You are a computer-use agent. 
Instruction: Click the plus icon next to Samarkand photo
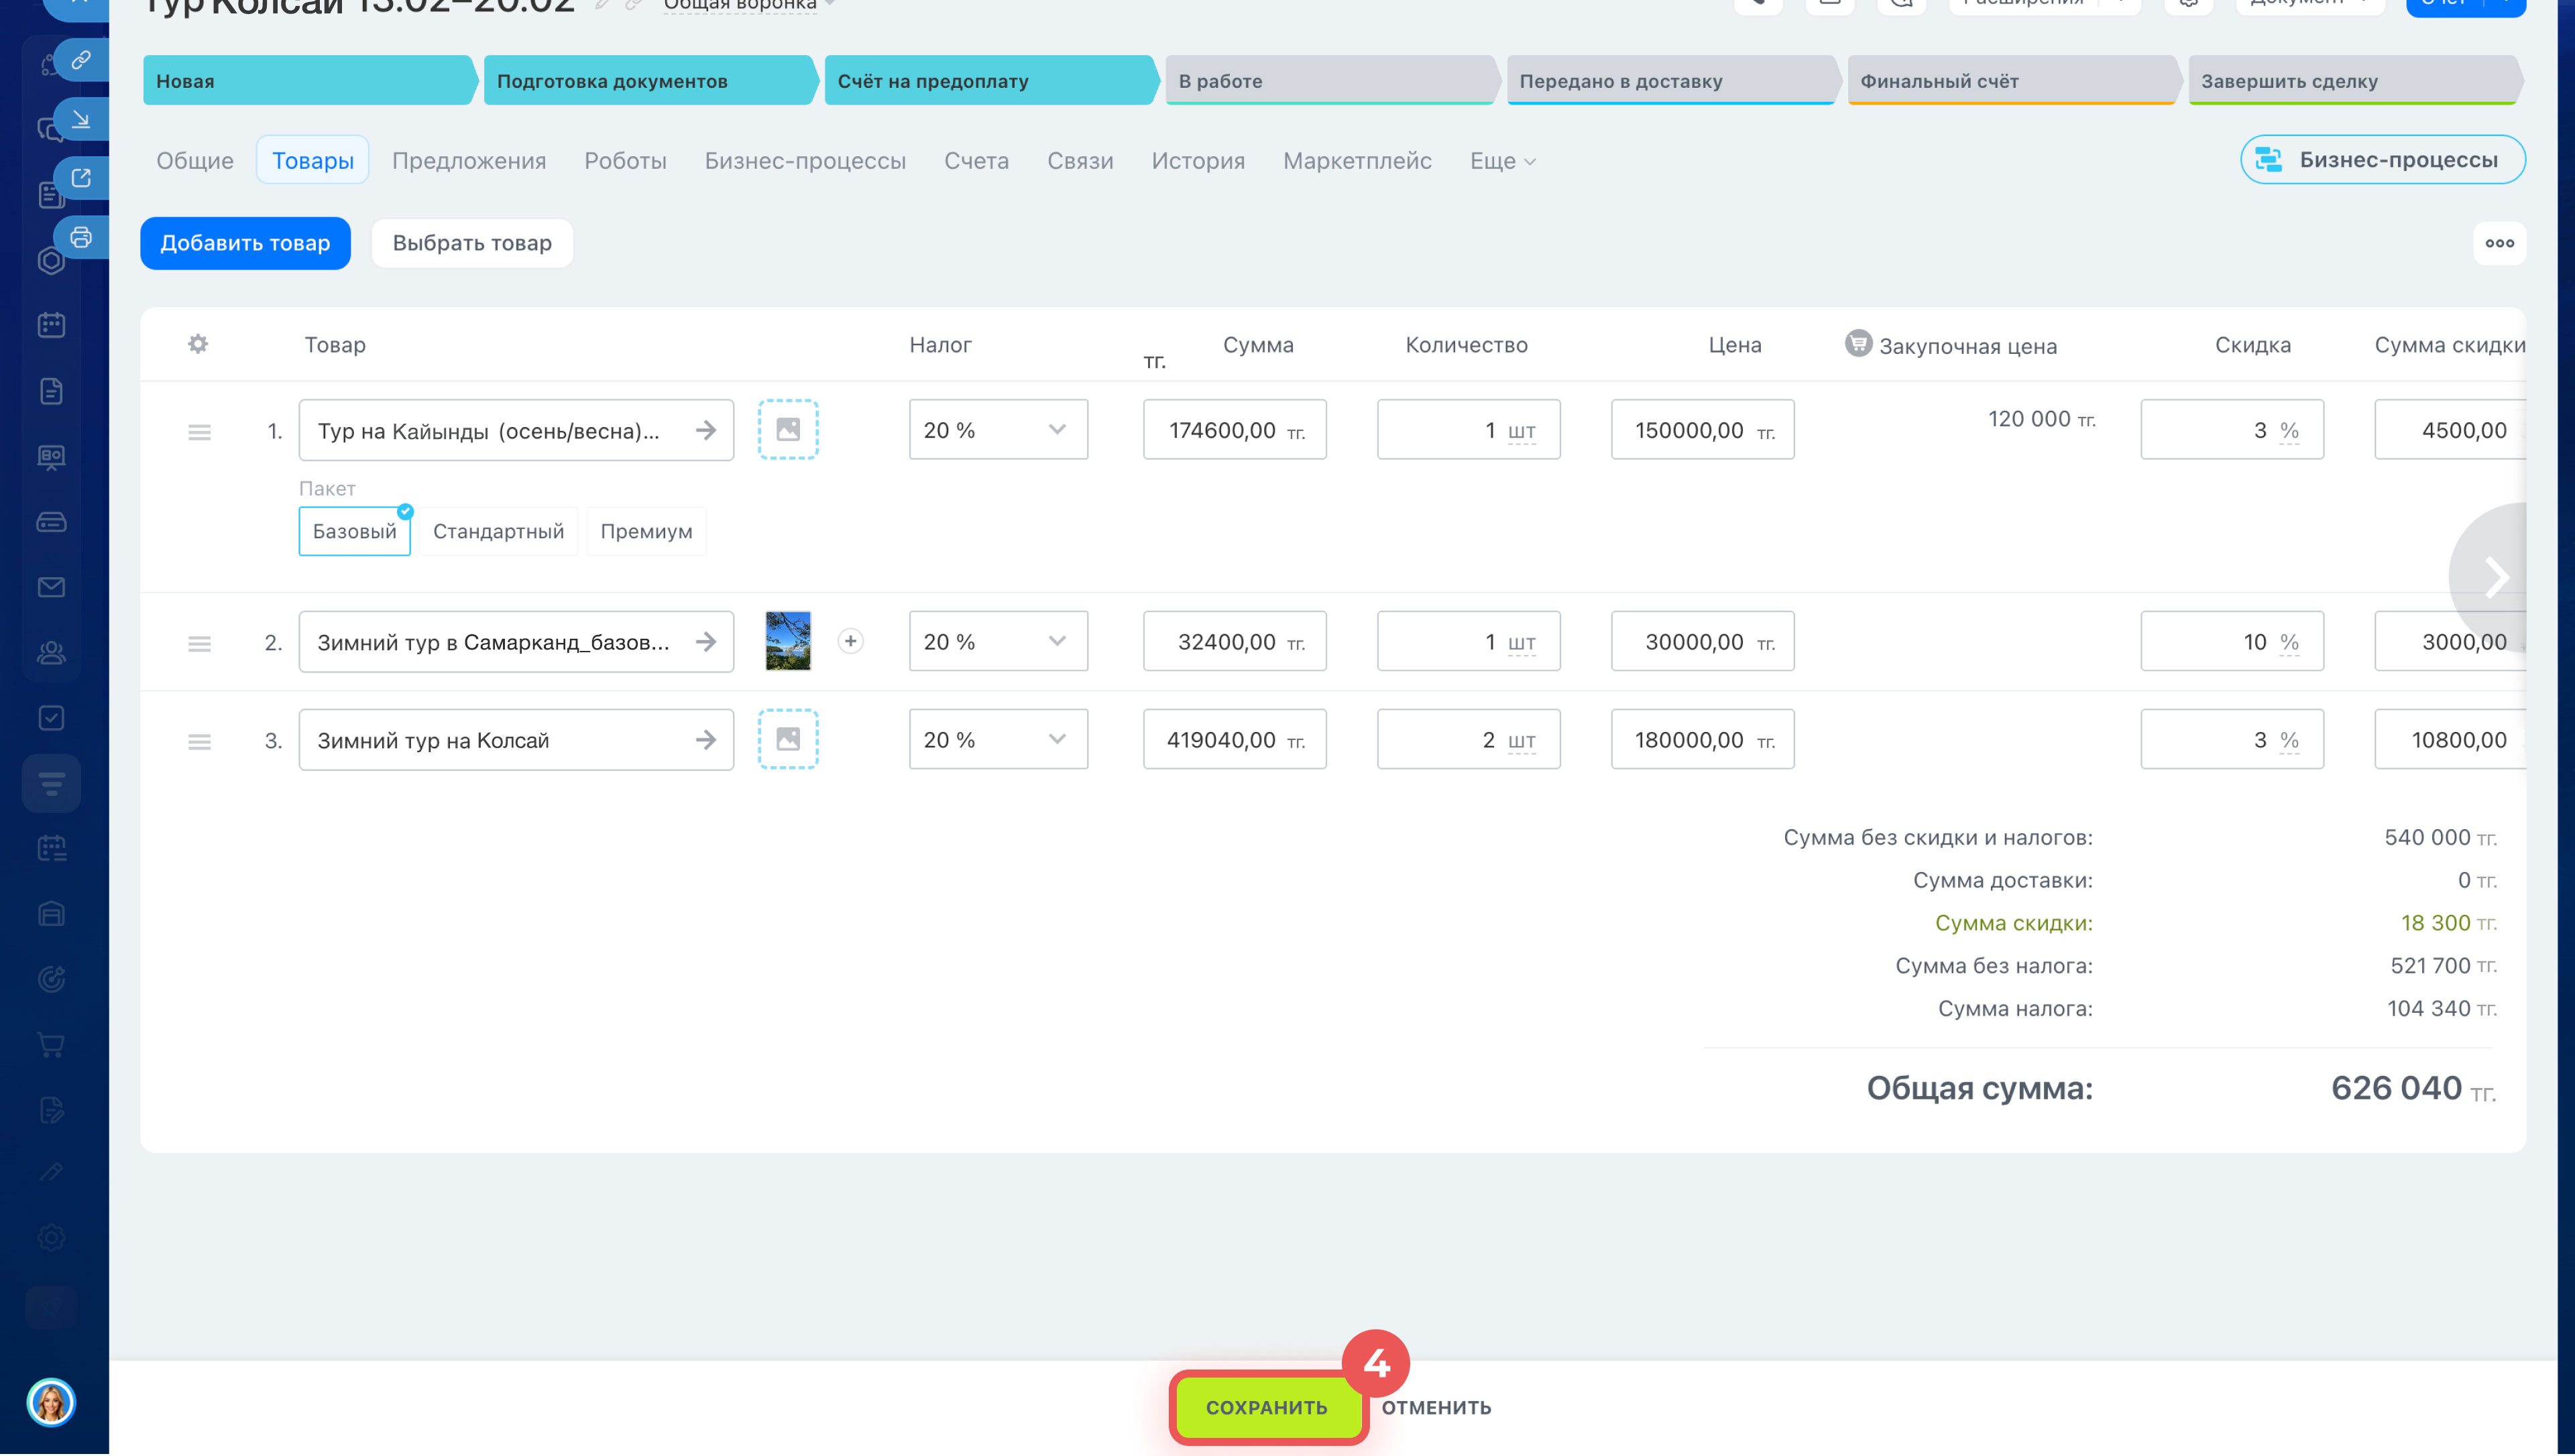[850, 641]
